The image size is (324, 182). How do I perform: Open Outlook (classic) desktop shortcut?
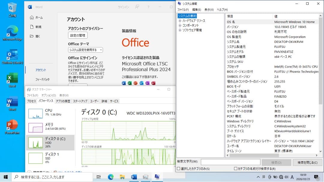coord(12,57)
